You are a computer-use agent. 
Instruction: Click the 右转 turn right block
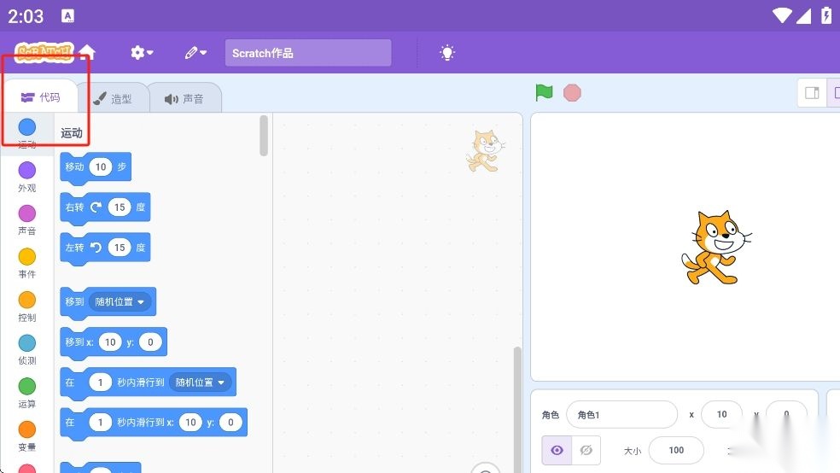tap(105, 207)
